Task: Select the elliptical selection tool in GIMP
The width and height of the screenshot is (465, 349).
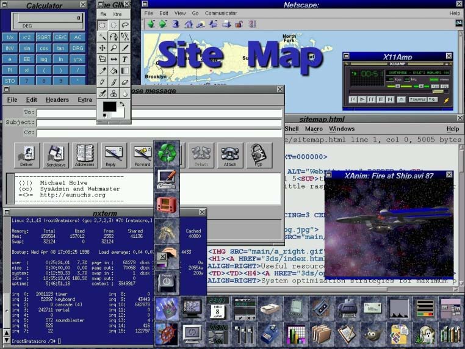Action: tap(114, 26)
